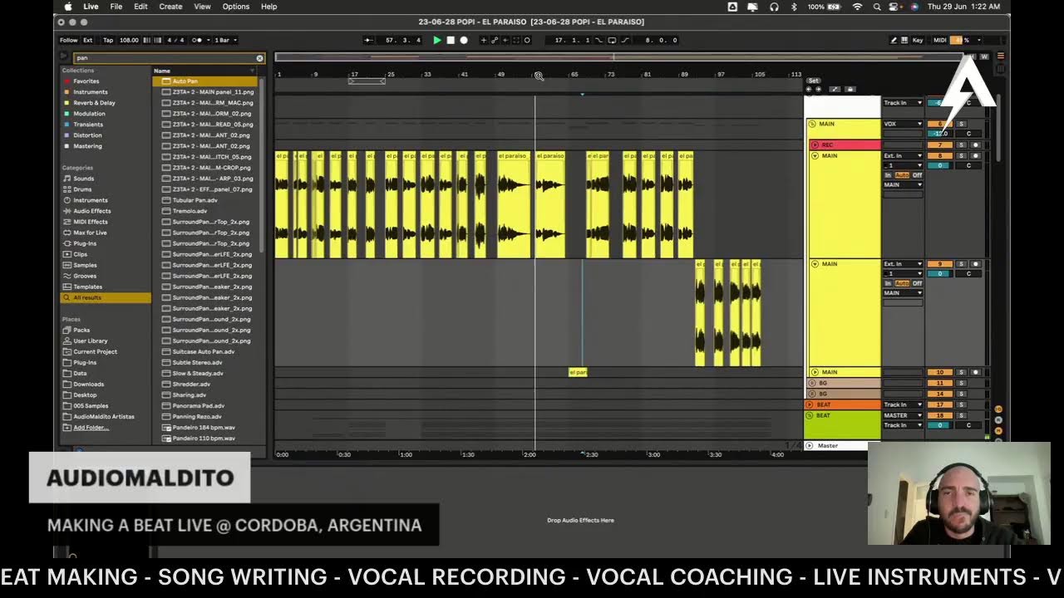Toggle Automation Arm icon
1064x598 pixels.
(x=495, y=40)
